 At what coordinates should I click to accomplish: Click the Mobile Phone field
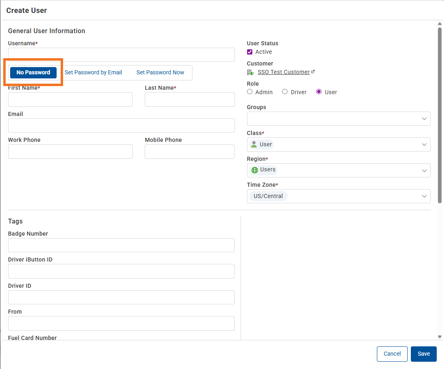tap(190, 152)
